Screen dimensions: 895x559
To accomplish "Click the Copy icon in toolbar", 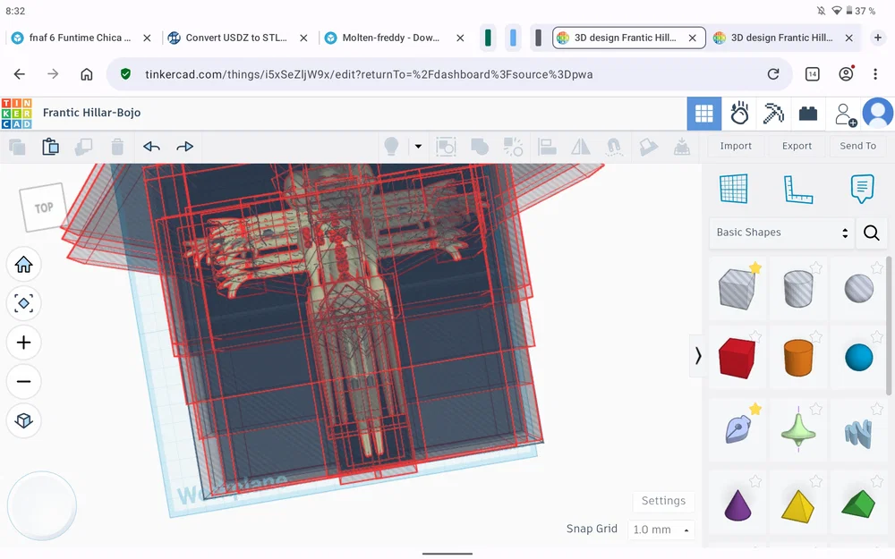I will click(17, 148).
